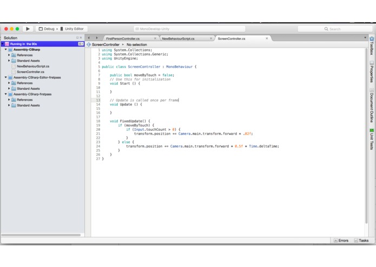Select the Unity Editor target
This screenshot has width=376, height=267.
72,29
